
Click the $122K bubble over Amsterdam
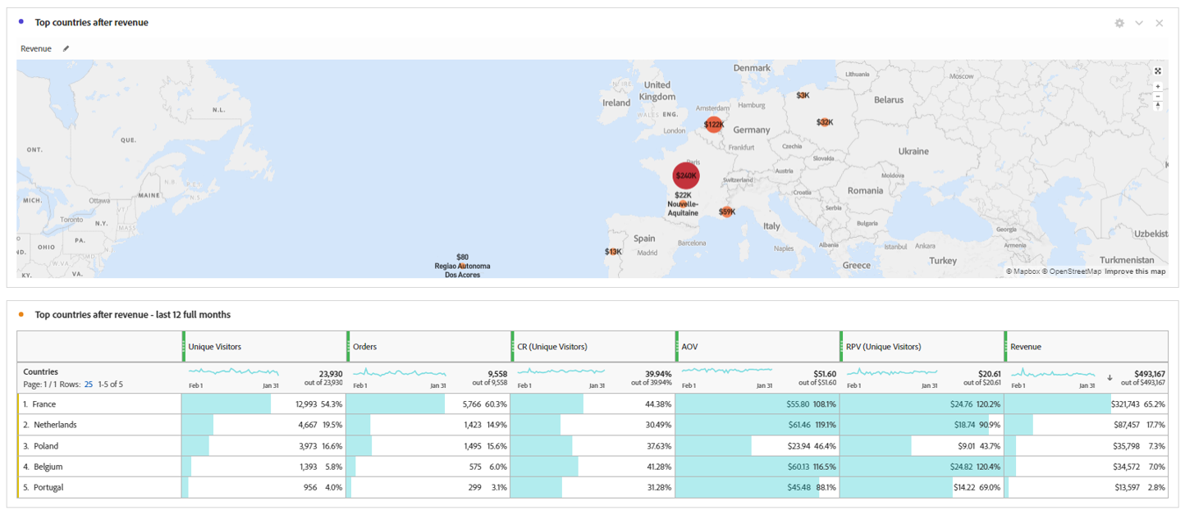712,124
